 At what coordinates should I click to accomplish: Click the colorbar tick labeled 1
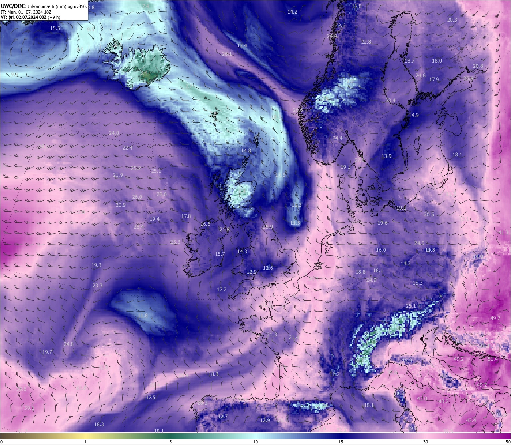pos(85,442)
